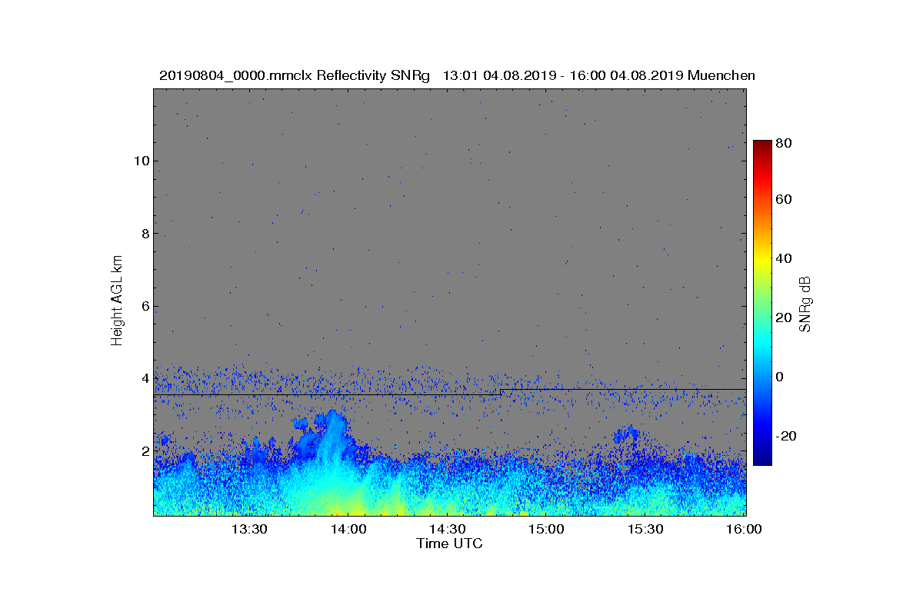Click the height label 6

tap(144, 306)
